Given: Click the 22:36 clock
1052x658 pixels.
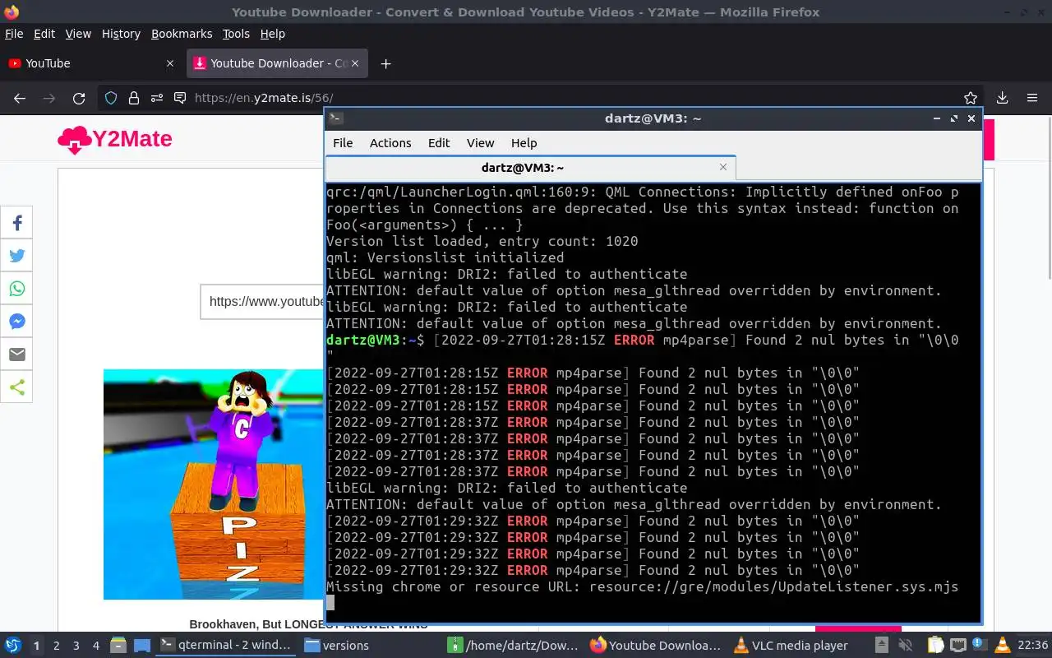Looking at the screenshot, I should [x=1032, y=646].
